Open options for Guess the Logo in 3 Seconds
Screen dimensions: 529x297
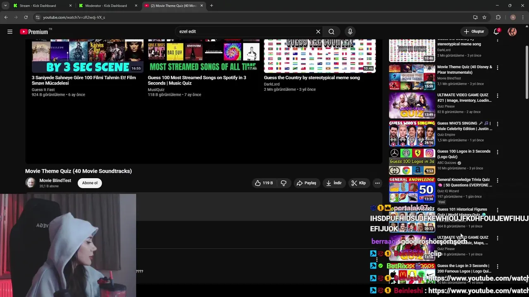tap(497, 266)
